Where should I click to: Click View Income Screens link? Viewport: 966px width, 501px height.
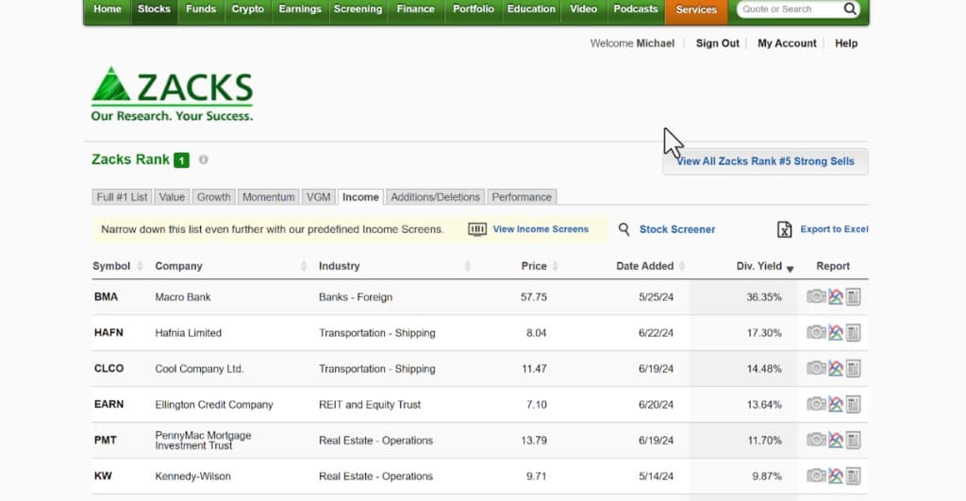(x=541, y=229)
